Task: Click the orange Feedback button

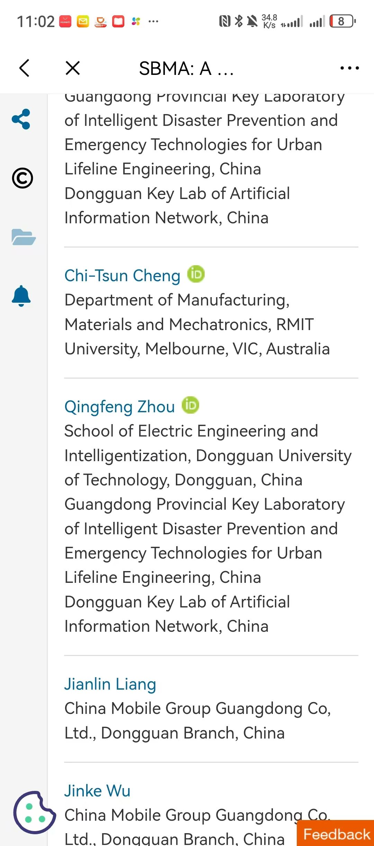Action: pos(336,834)
